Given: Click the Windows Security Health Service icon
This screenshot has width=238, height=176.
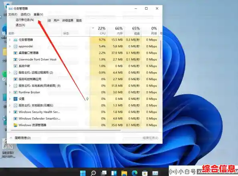Looking at the screenshot, I should 15,112.
